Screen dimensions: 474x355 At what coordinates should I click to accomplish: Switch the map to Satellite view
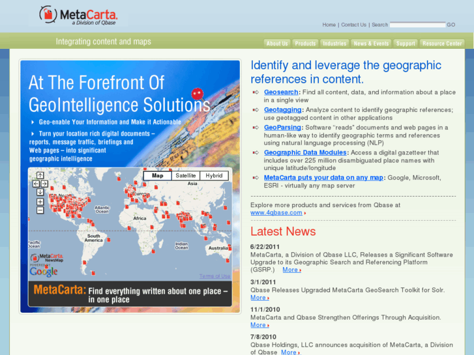186,175
